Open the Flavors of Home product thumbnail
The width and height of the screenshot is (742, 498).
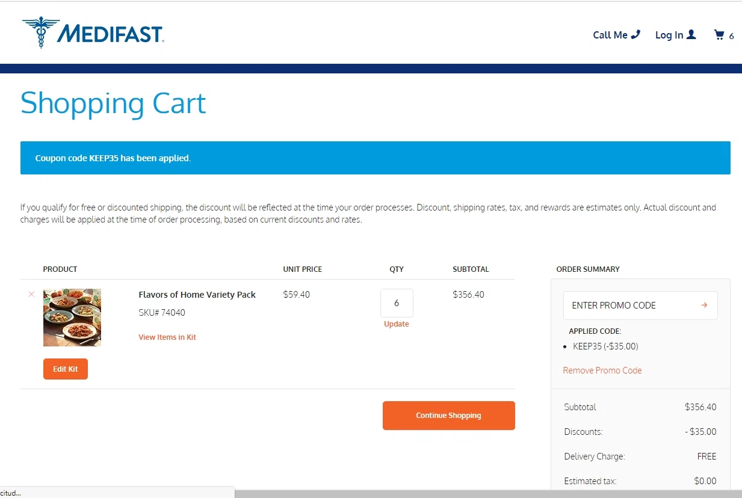click(72, 318)
